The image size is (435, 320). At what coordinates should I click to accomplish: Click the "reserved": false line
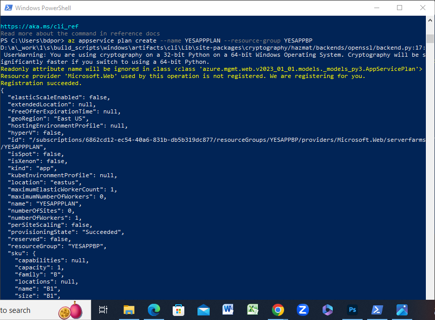(39, 239)
